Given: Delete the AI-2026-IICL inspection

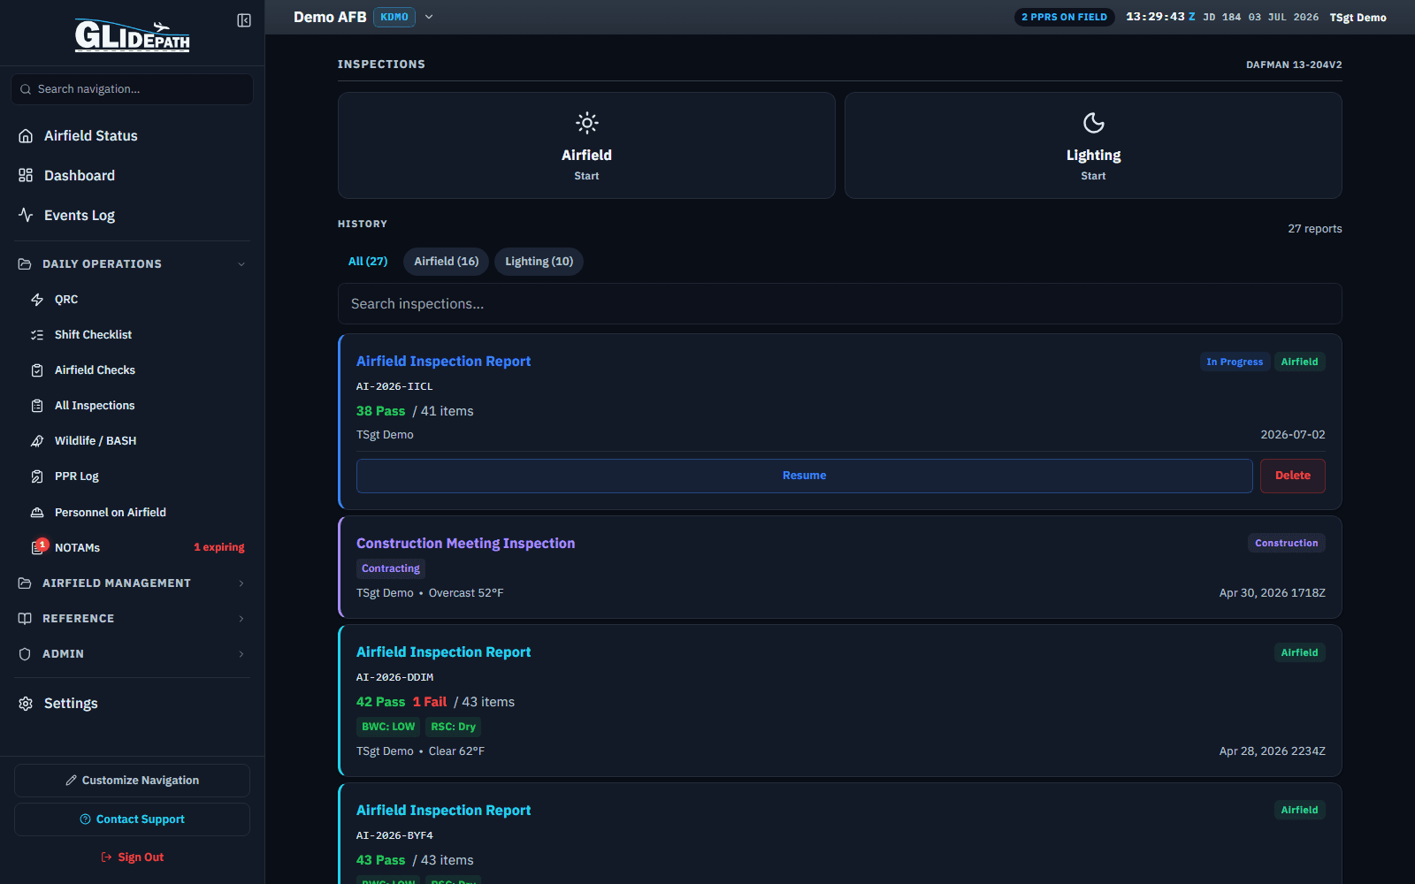Looking at the screenshot, I should 1292,476.
